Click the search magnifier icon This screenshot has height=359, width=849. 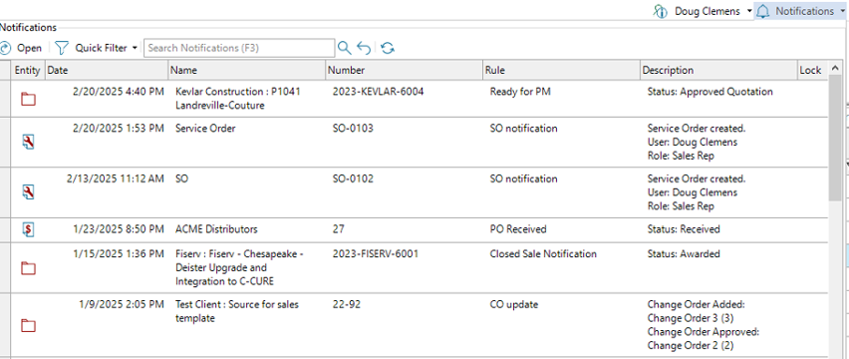tap(345, 48)
